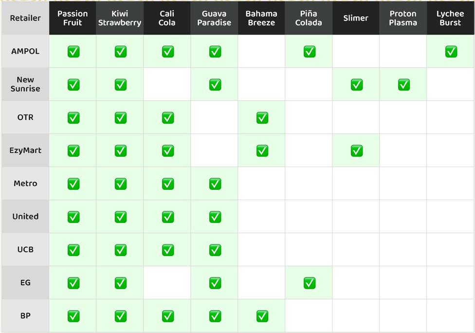This screenshot has height=333, width=475.
Task: Click the Kiwi Strawberry column header
Action: pos(120,18)
